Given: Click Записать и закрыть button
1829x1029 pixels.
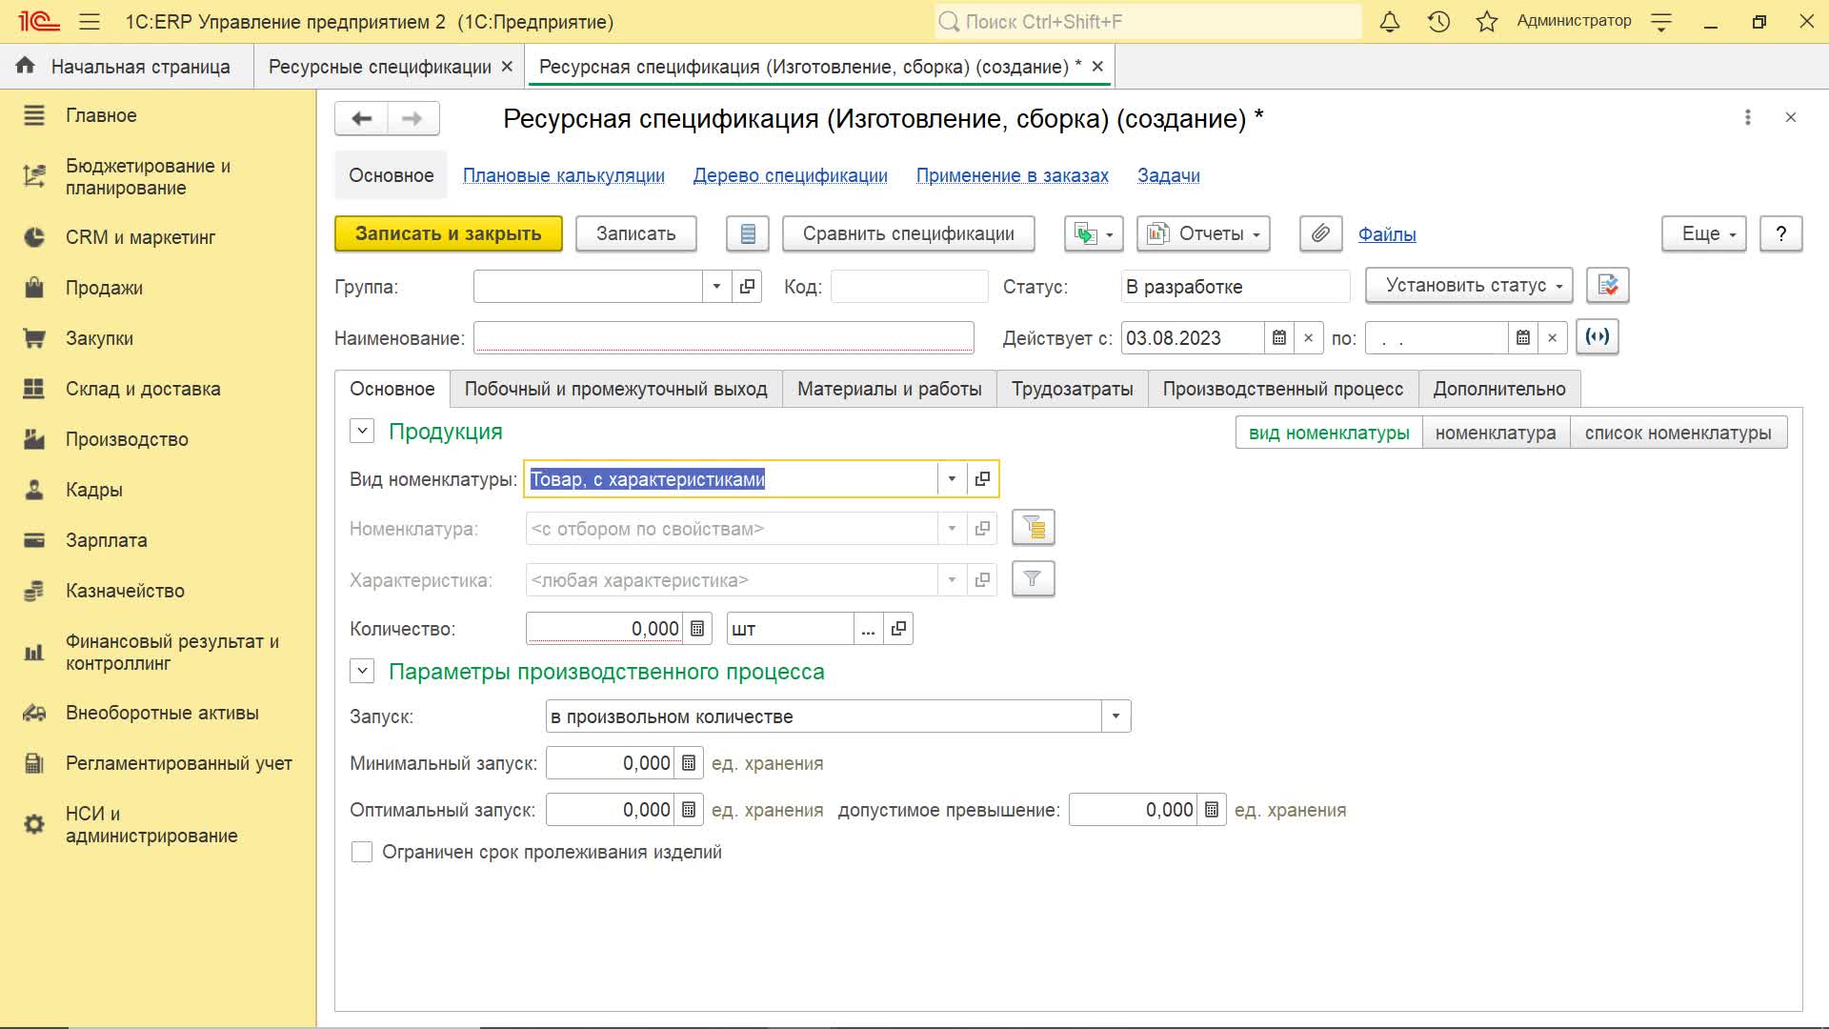Looking at the screenshot, I should pyautogui.click(x=448, y=234).
